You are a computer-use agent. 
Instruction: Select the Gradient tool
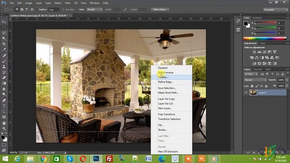(4, 83)
